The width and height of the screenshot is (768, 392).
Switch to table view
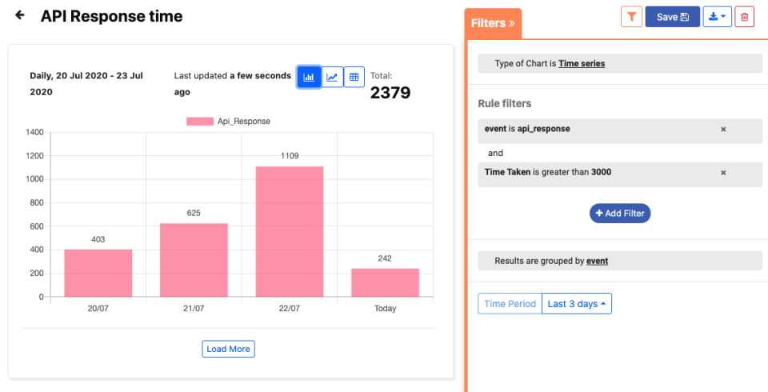pos(354,77)
